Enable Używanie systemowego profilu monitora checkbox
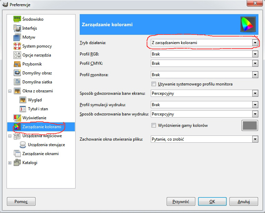 pyautogui.click(x=154, y=84)
